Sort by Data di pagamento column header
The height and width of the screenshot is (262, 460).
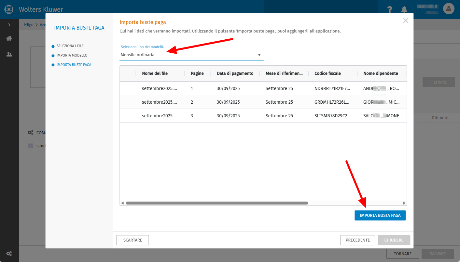click(235, 73)
